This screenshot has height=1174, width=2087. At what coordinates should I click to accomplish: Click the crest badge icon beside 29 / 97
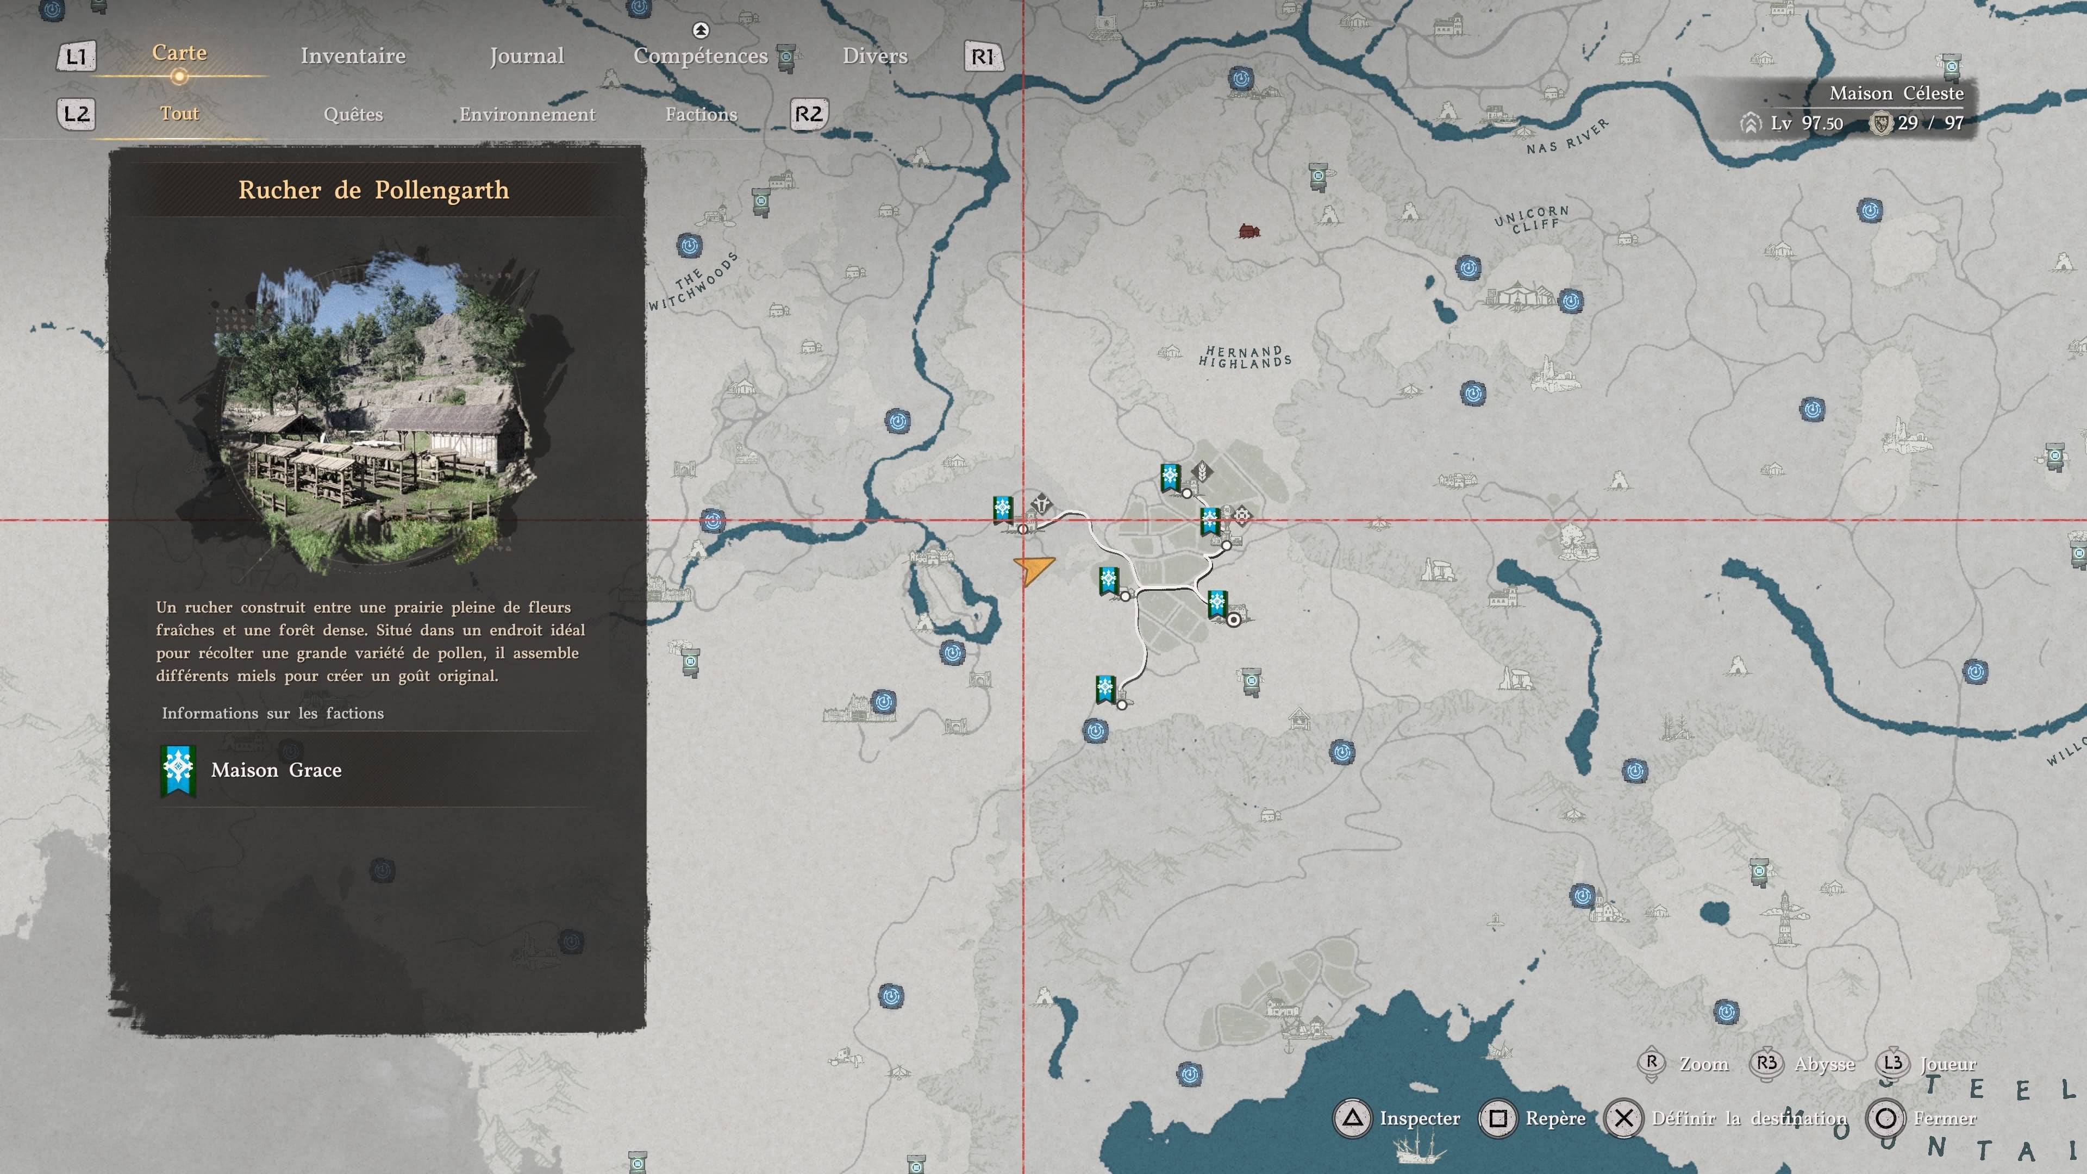click(x=1880, y=123)
